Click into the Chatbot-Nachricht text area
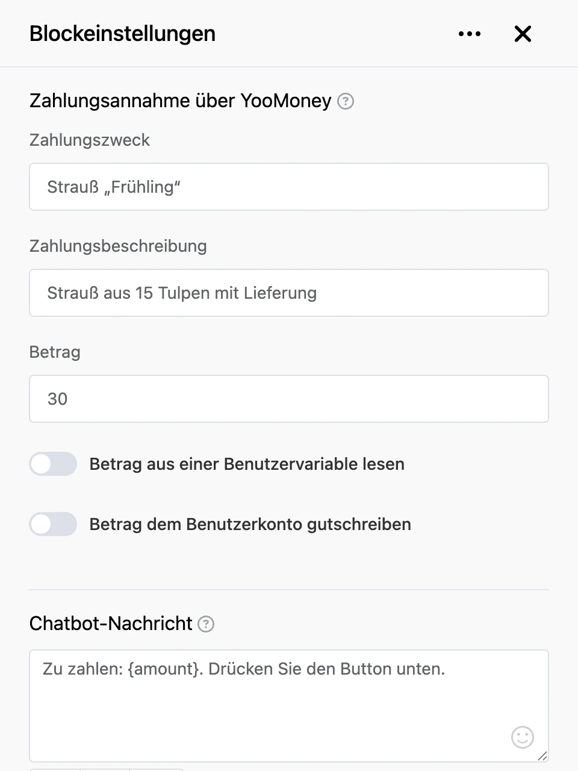The width and height of the screenshot is (578, 771). click(x=289, y=706)
